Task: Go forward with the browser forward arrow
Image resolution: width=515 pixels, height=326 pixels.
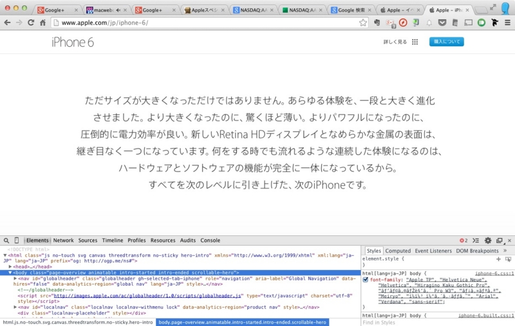Action: (x=19, y=23)
